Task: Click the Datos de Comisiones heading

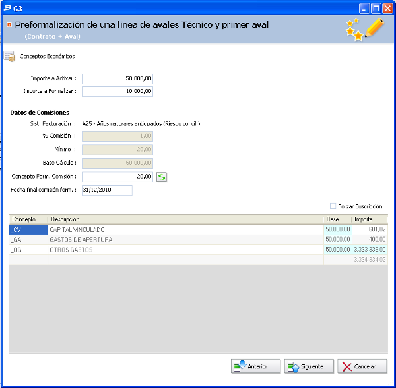Action: [x=40, y=113]
